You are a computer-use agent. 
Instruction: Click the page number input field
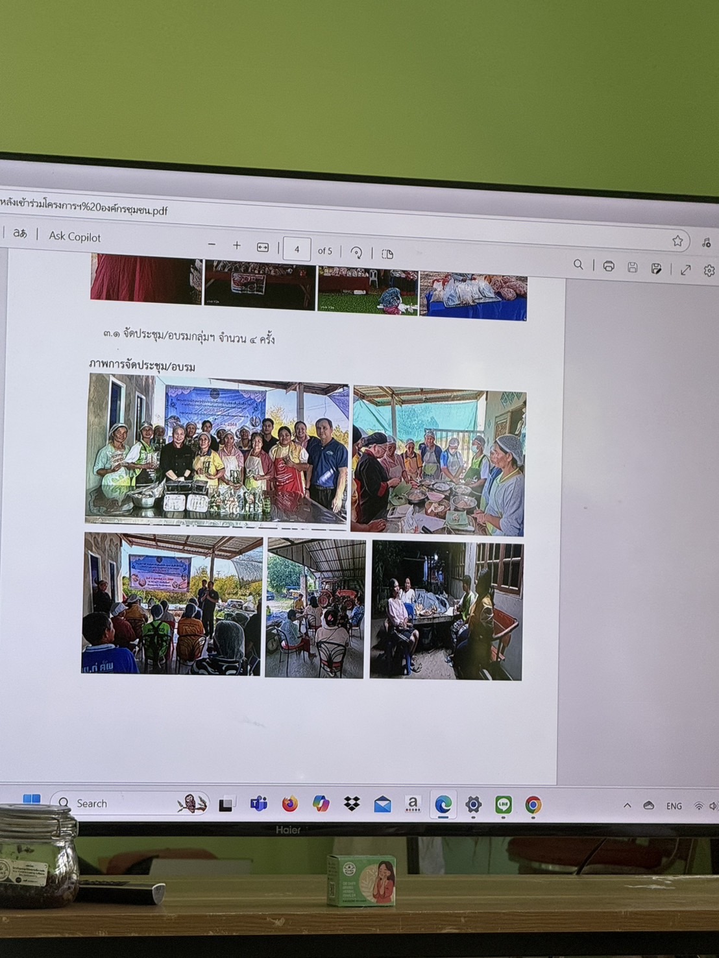point(297,249)
